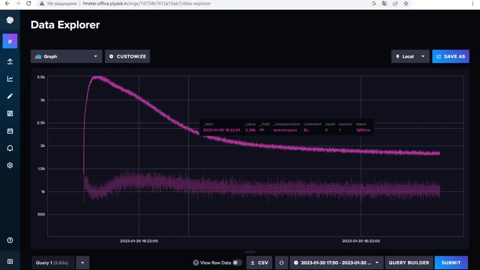The height and width of the screenshot is (270, 480).
Task: Click the CUSTOMIZE button
Action: [127, 56]
